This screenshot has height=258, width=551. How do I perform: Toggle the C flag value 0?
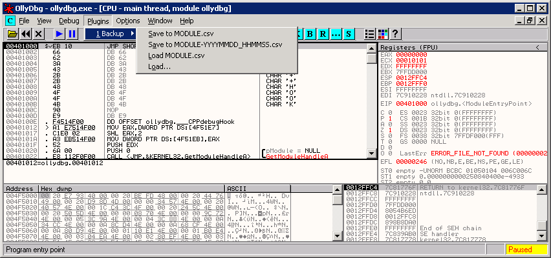coord(391,112)
